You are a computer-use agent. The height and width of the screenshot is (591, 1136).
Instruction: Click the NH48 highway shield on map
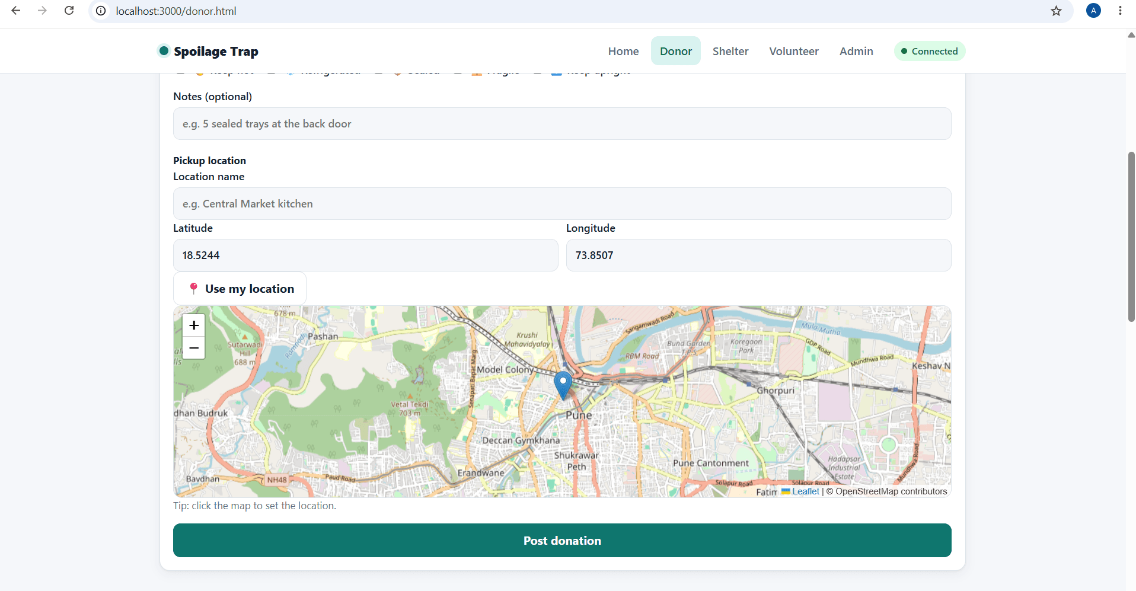tap(277, 480)
